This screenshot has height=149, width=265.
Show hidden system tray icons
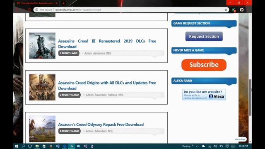click(197, 146)
